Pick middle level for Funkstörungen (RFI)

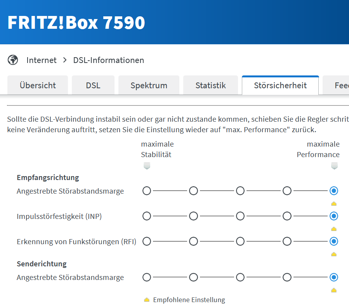240,241
